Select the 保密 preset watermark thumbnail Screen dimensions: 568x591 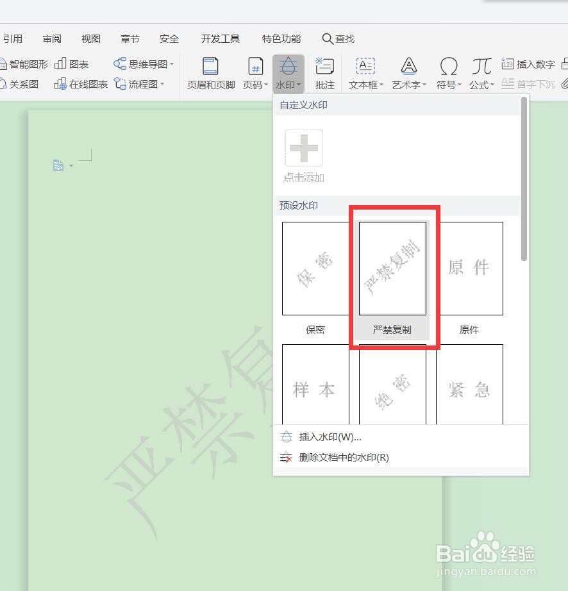[315, 269]
